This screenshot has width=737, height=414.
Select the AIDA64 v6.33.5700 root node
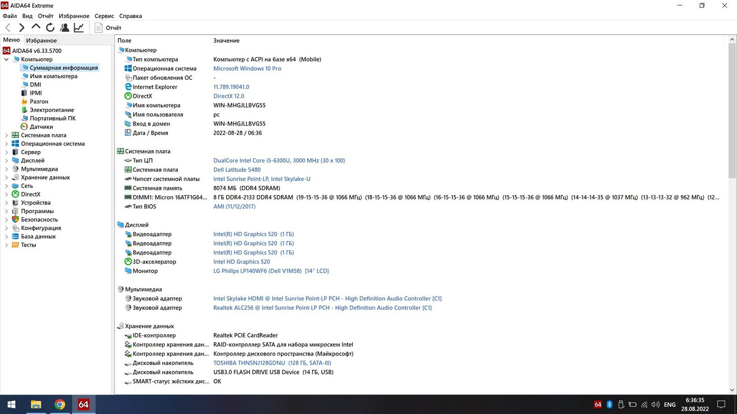[x=36, y=51]
